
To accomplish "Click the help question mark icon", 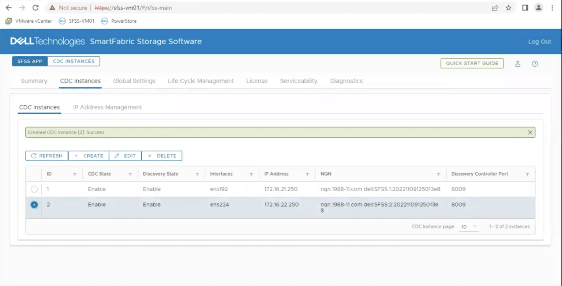I will pyautogui.click(x=535, y=64).
